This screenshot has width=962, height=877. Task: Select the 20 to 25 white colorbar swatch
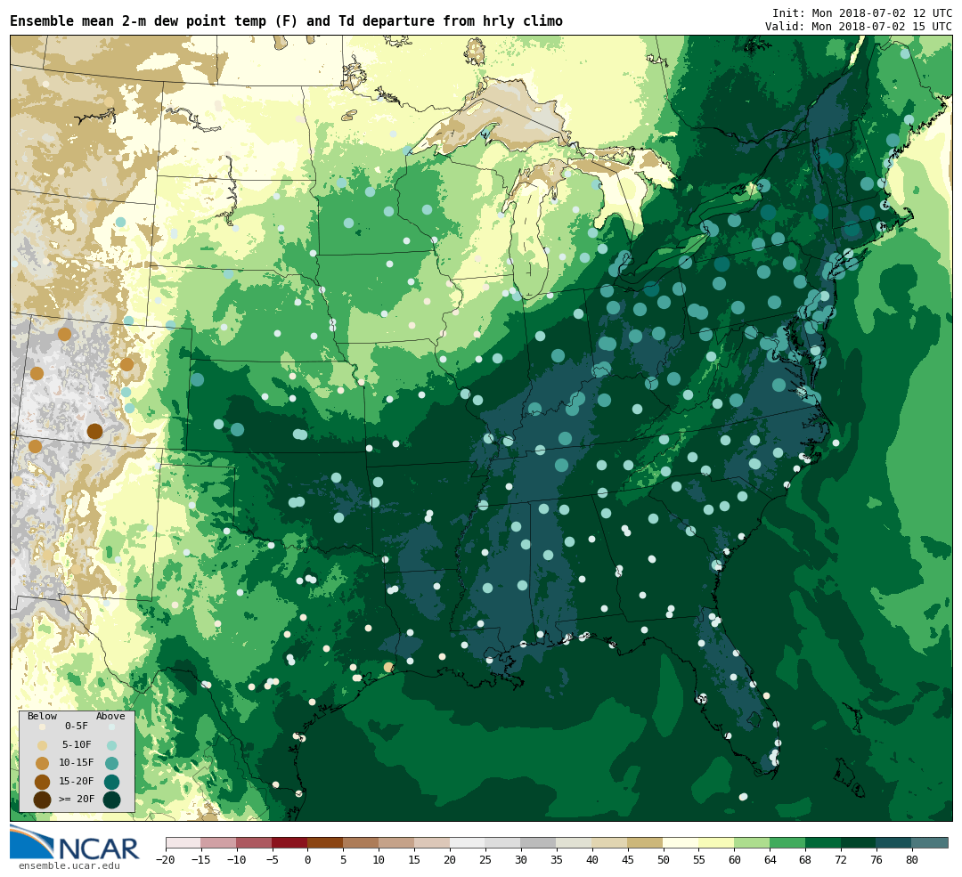(468, 842)
